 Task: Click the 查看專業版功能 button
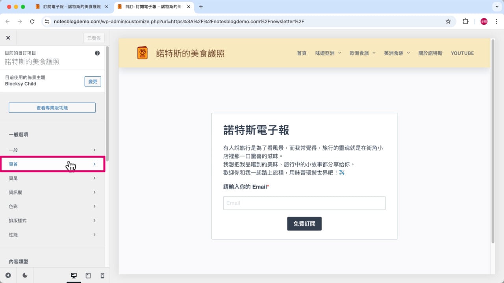click(x=52, y=107)
